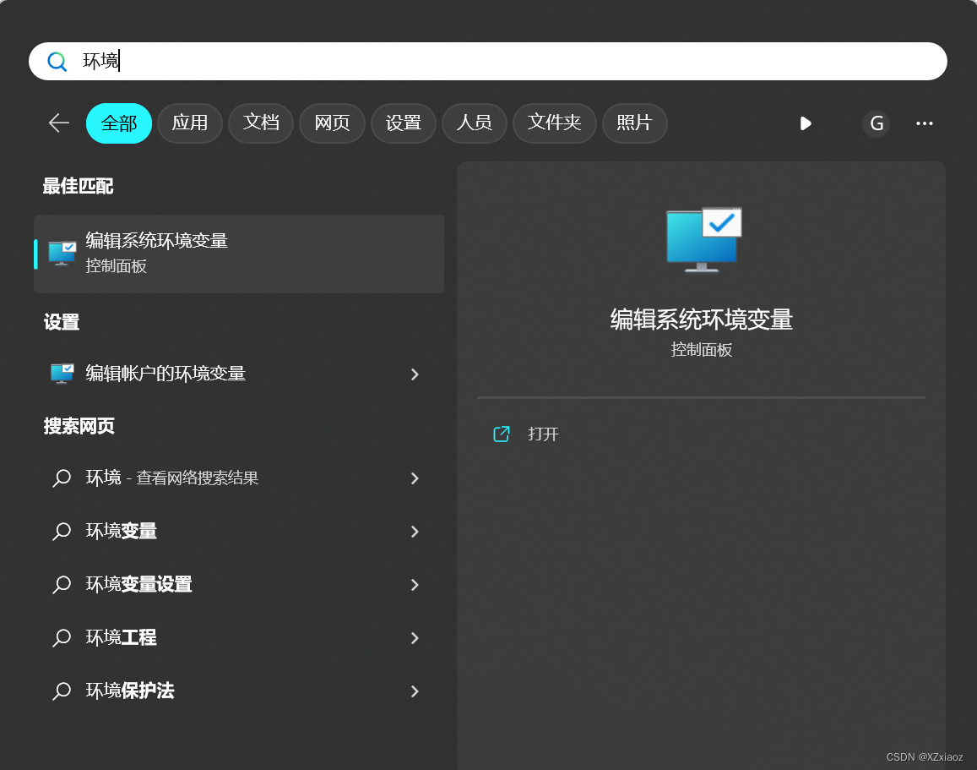Click the monitor icon beside 编辑帐户的环境变量
This screenshot has height=770, width=977.
pyautogui.click(x=62, y=374)
